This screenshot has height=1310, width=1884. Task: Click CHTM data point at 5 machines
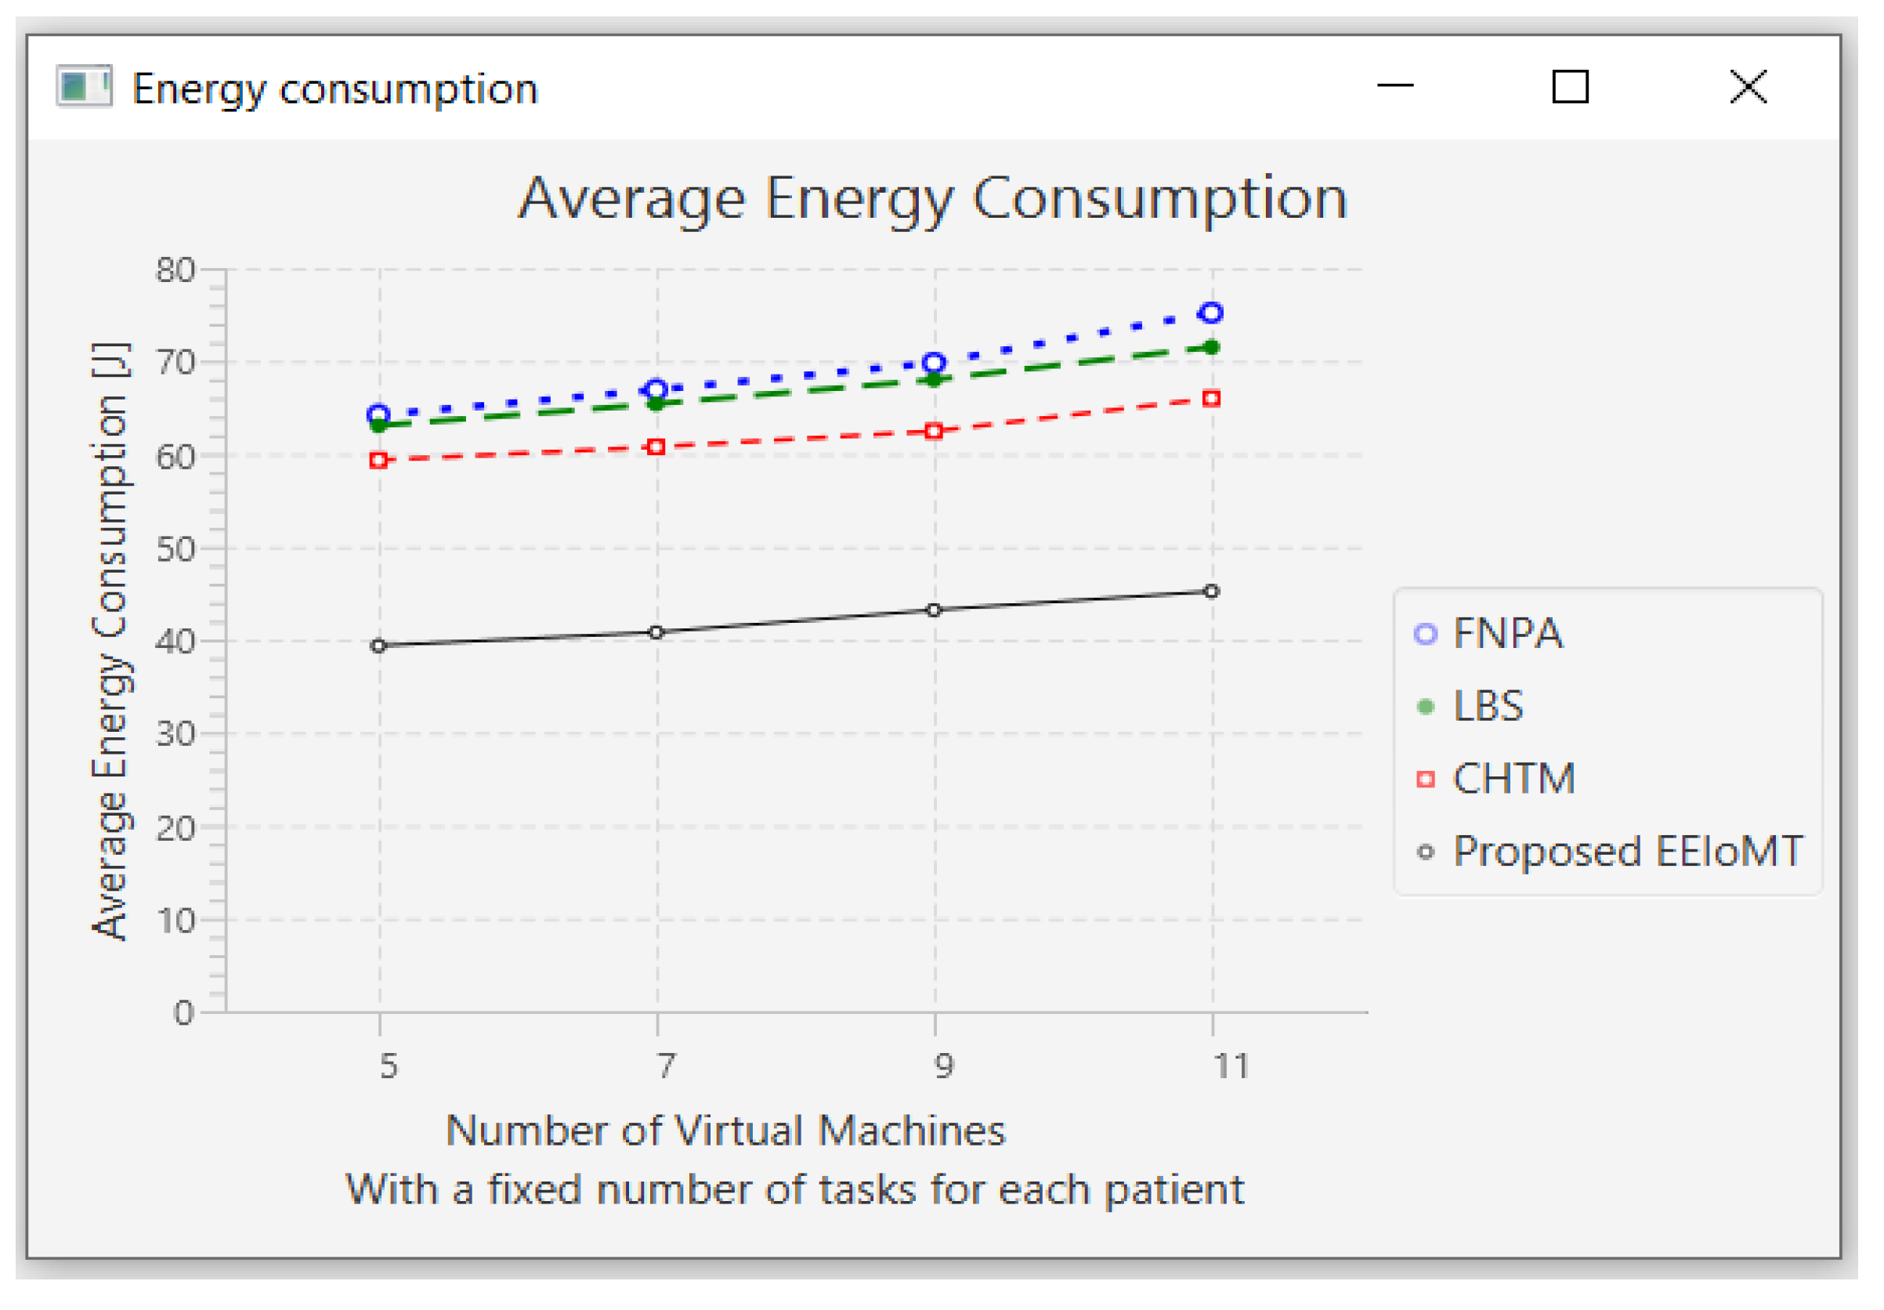tap(378, 461)
